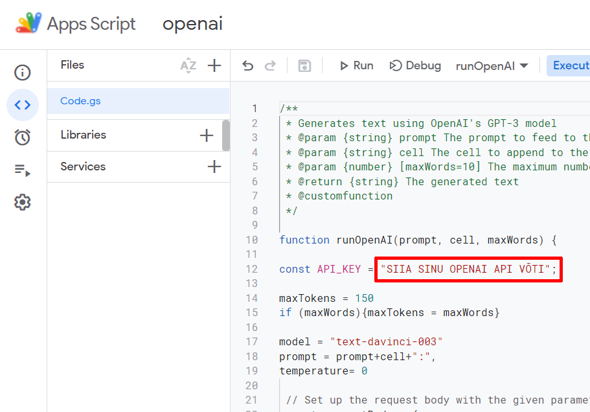Click the "text-davinci-003" model string
This screenshot has height=412, width=590.
pos(386,341)
